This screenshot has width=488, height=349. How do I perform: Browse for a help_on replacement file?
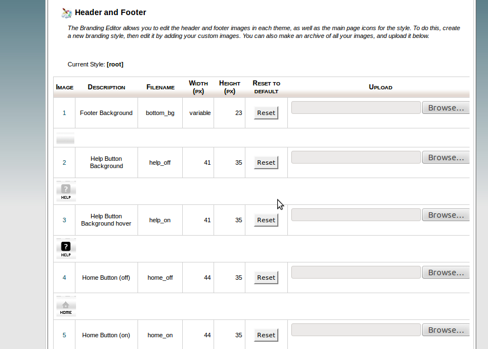[446, 215]
